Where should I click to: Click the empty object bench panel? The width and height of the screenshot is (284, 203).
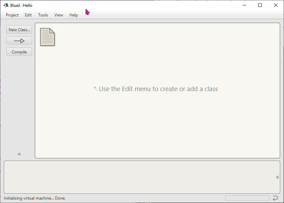[x=138, y=177]
